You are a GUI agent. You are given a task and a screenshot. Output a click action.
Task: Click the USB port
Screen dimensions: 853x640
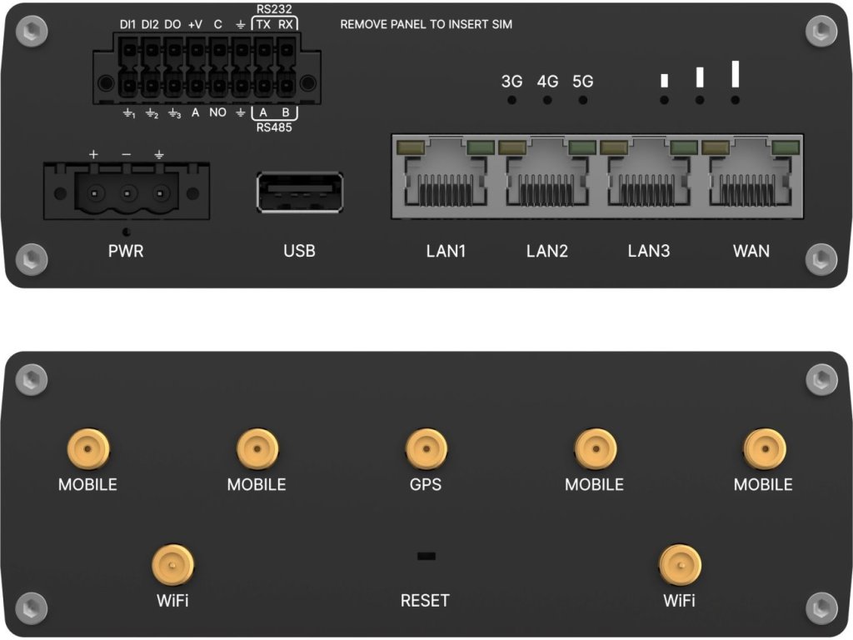(300, 192)
